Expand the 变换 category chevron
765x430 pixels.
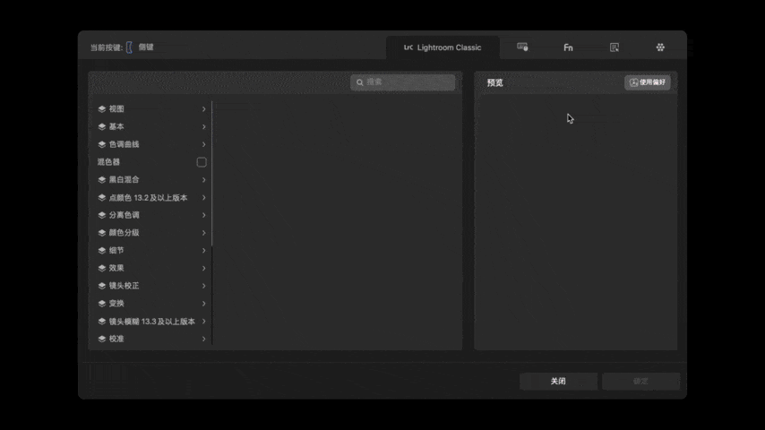click(x=204, y=304)
